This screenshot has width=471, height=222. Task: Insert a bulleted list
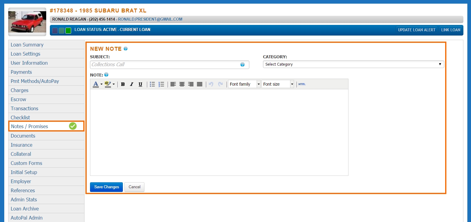click(153, 84)
